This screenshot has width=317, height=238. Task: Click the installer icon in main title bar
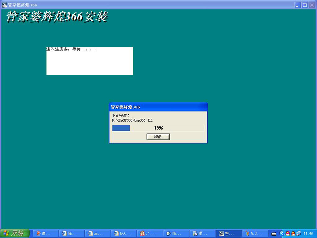point(4,5)
